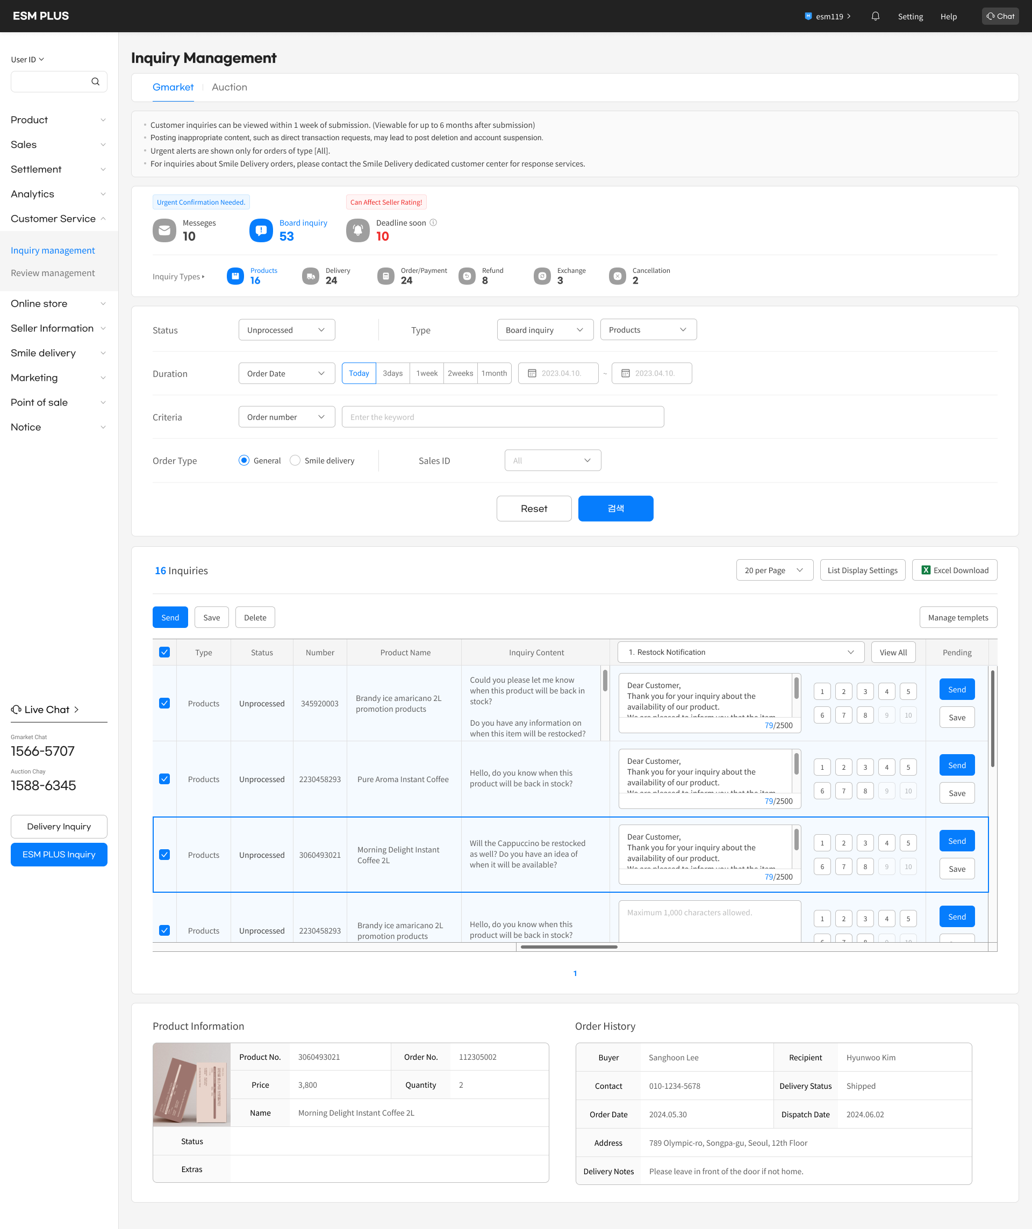Click the User ID search magnifier icon
The height and width of the screenshot is (1229, 1032).
click(x=96, y=82)
